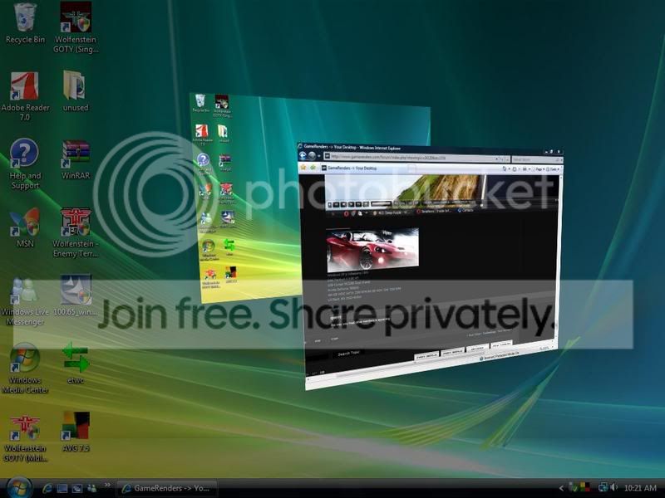The width and height of the screenshot is (665, 498).
Task: Click the Windows Start orb
Action: [18, 488]
